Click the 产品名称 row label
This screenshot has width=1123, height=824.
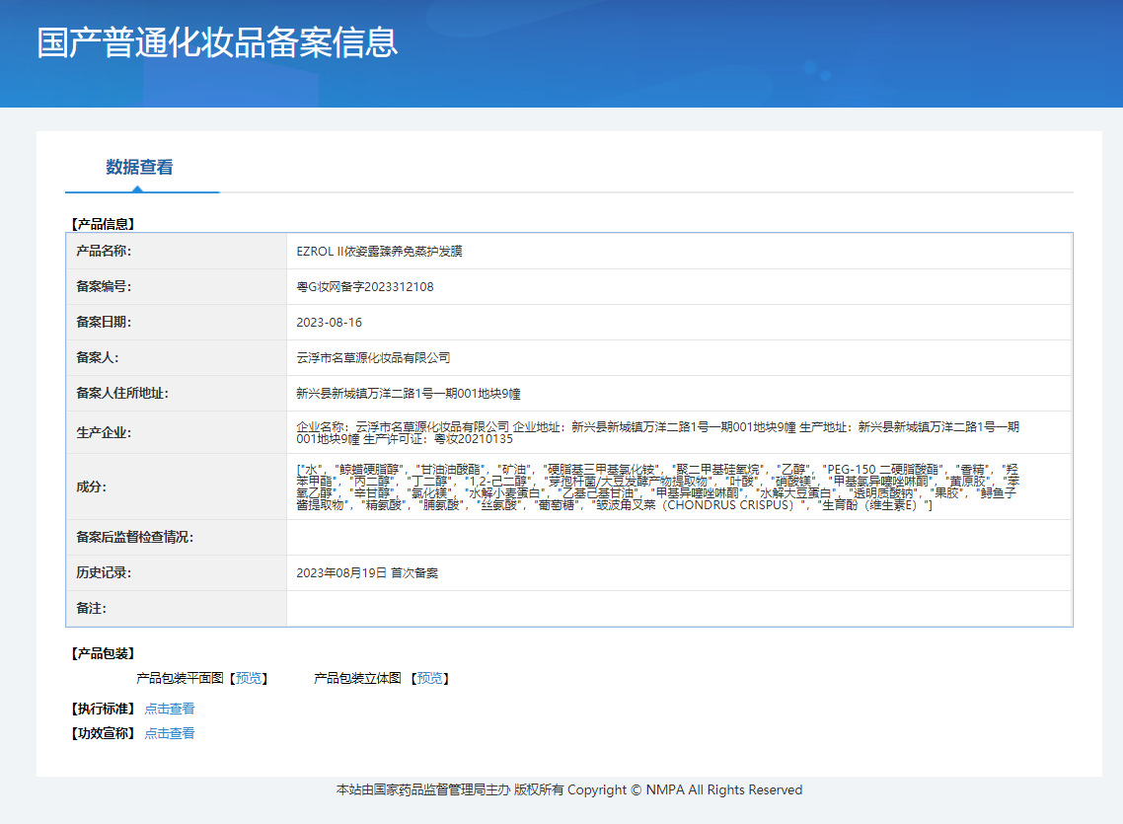click(x=104, y=252)
